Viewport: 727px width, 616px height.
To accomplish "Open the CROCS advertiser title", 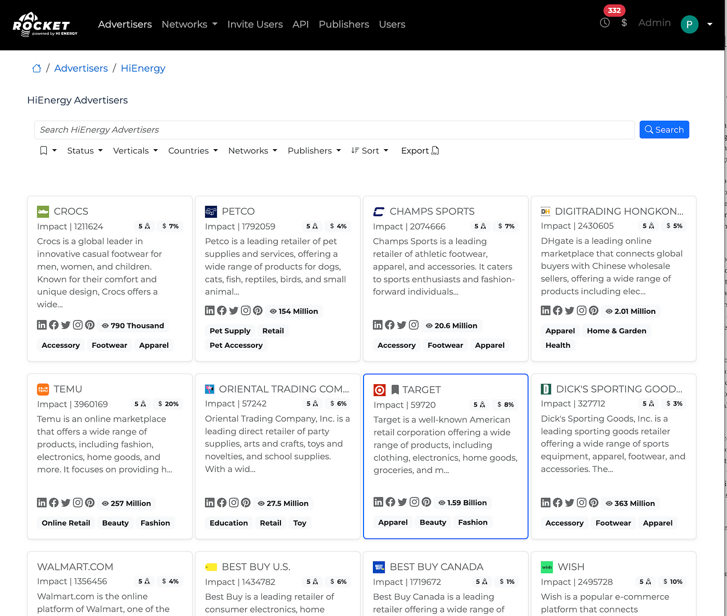I will pos(71,211).
